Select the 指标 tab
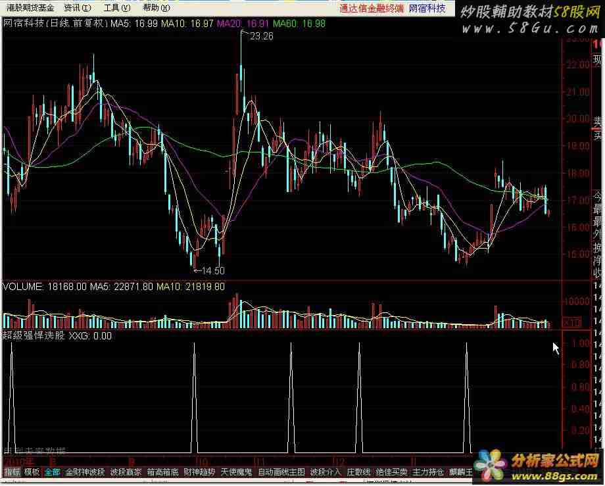 coord(12,472)
